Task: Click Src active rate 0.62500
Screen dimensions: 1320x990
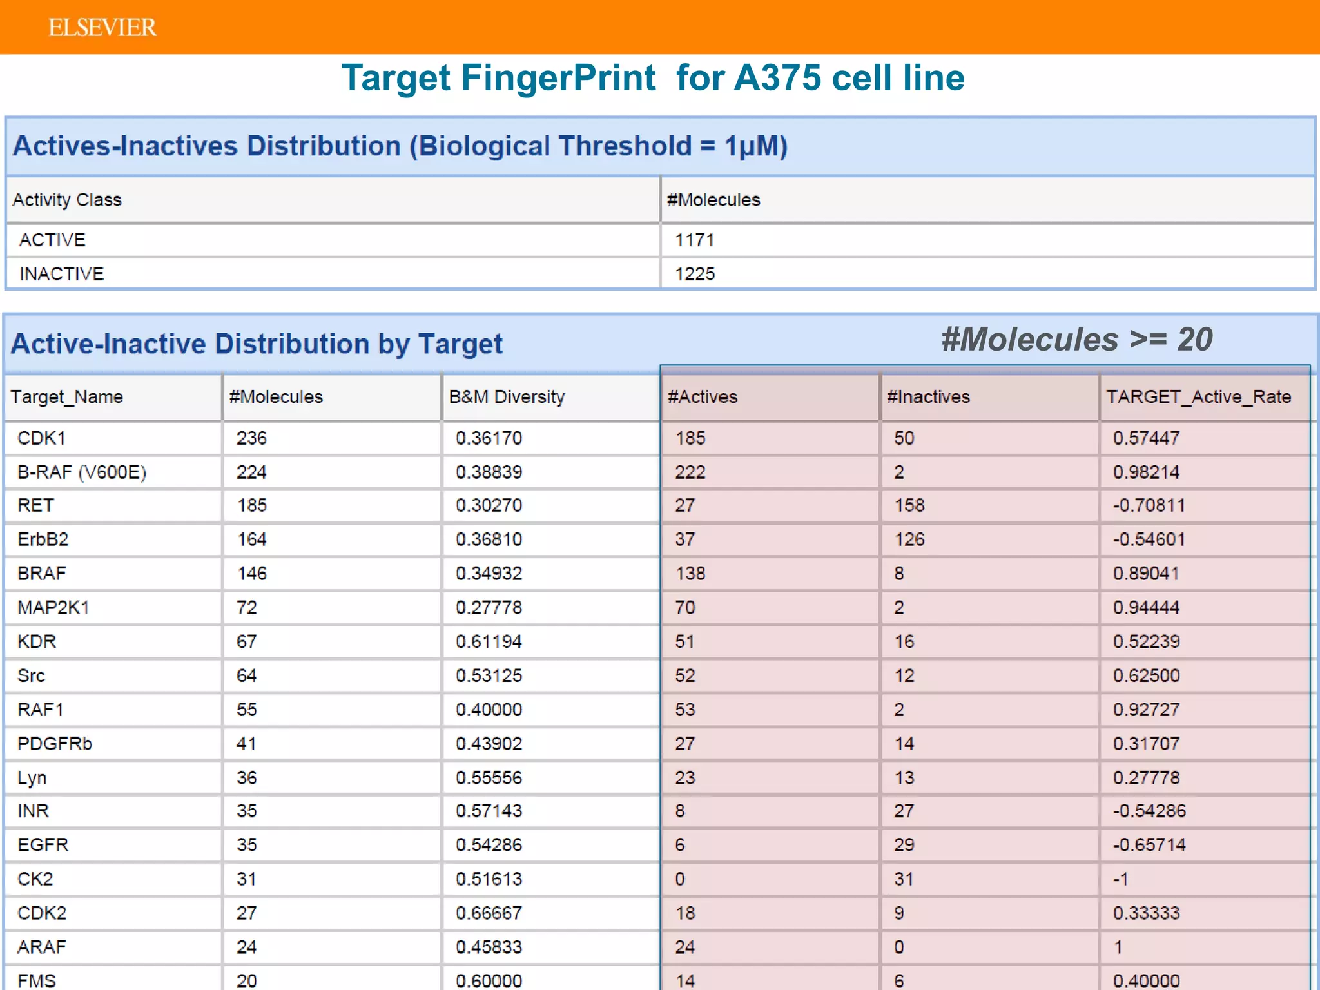Action: pos(1146,676)
